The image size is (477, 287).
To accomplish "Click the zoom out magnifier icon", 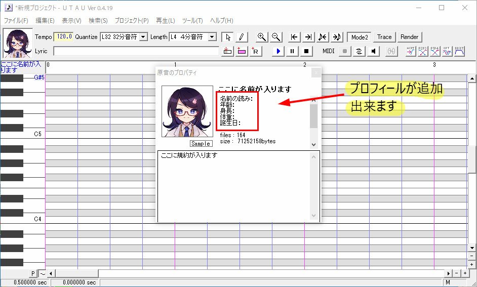I will tap(276, 37).
